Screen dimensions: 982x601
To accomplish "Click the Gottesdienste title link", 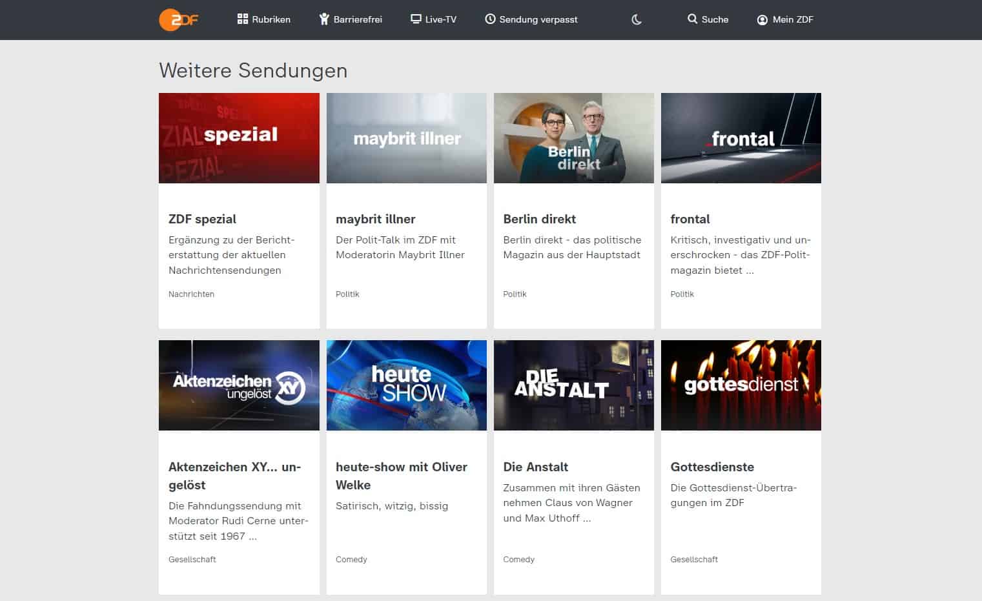I will (x=712, y=467).
